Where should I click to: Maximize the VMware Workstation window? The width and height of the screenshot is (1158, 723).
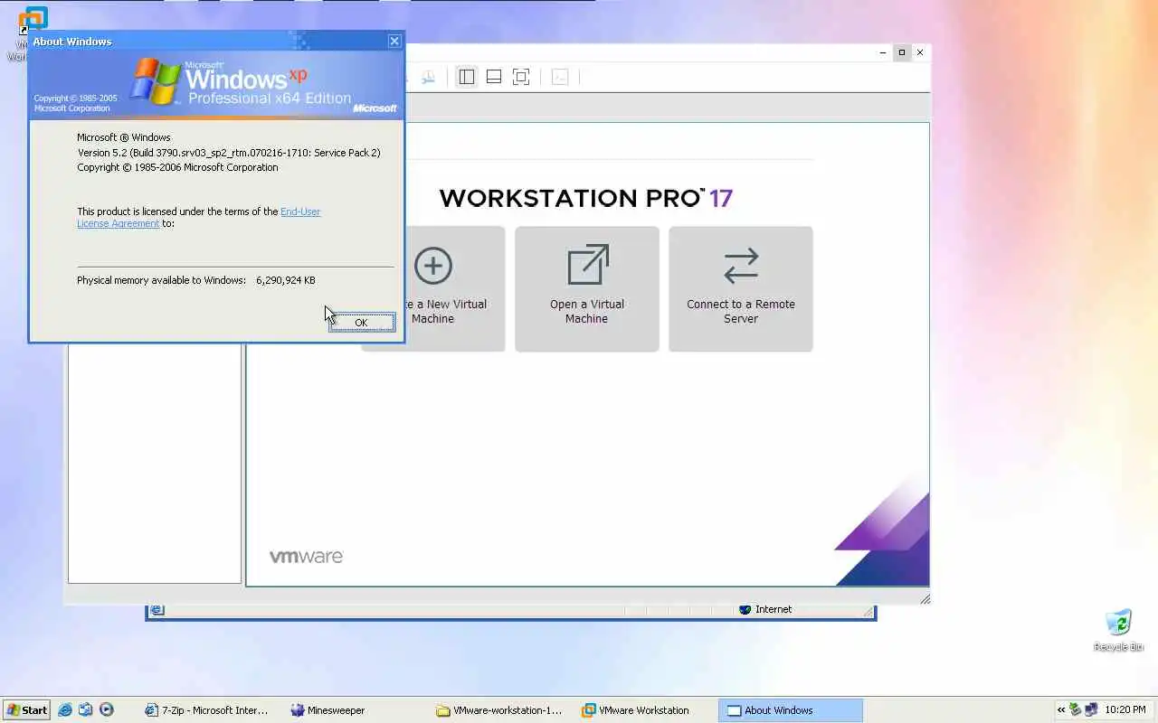click(x=901, y=52)
